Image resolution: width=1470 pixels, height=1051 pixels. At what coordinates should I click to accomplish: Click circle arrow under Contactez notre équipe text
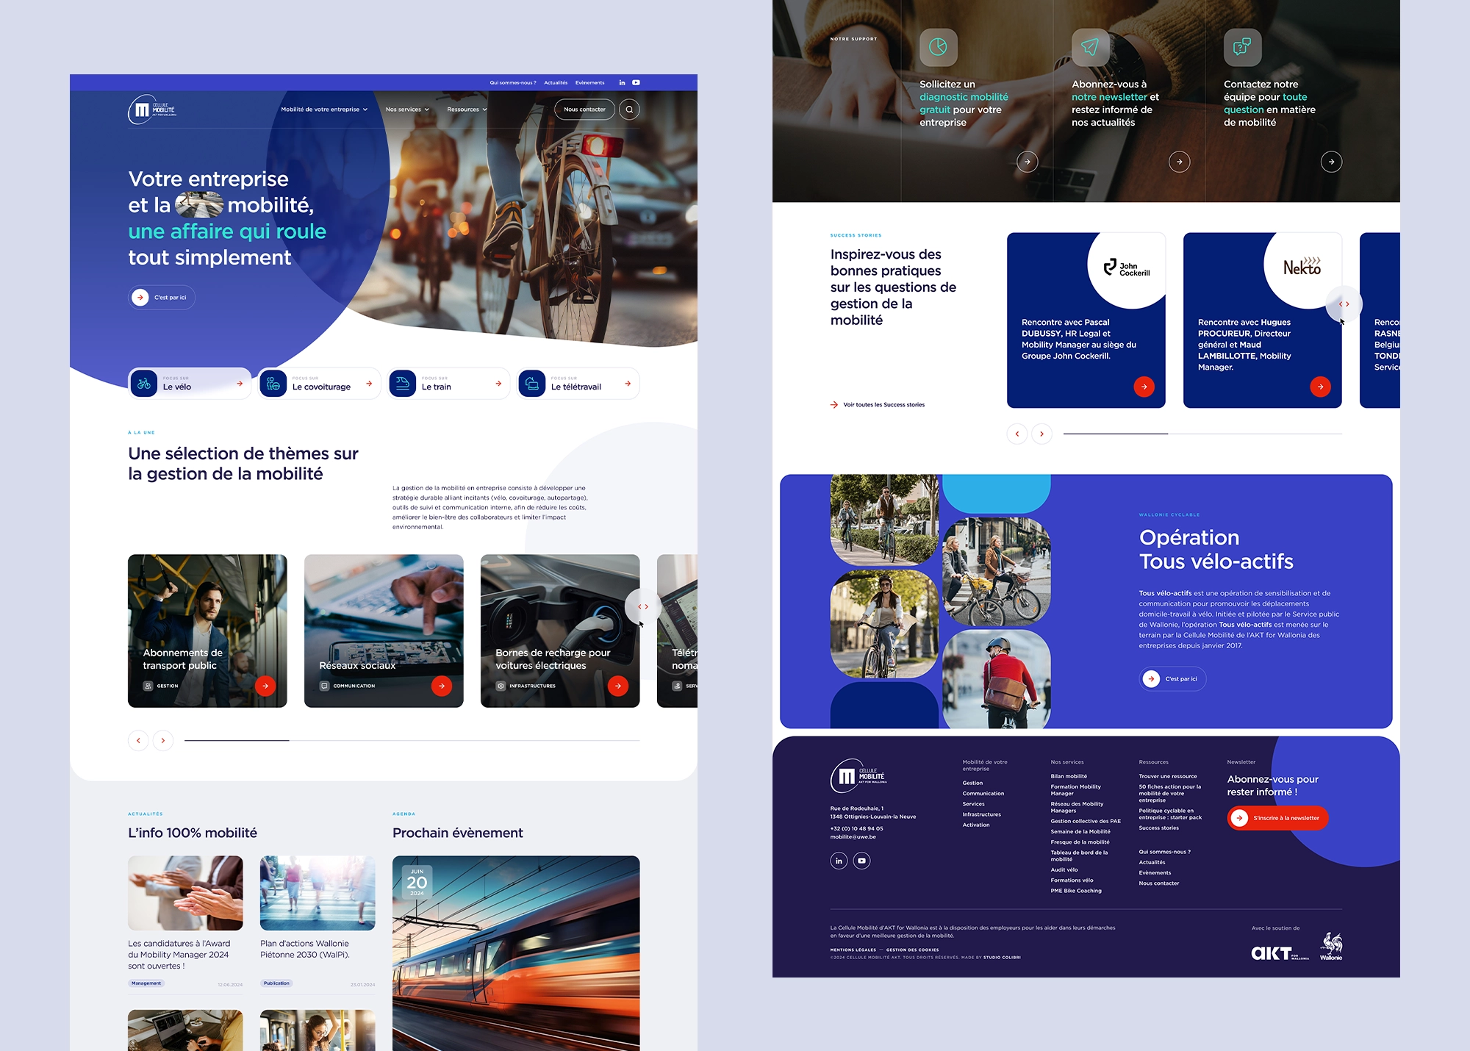[x=1332, y=162]
